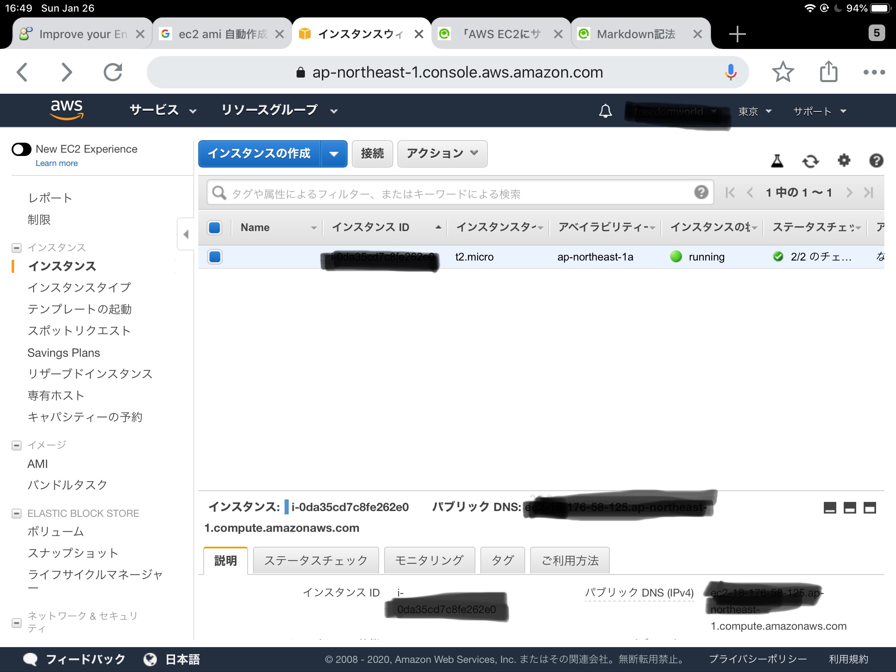Go to previous results page
This screenshot has height=672, width=896.
click(x=750, y=192)
